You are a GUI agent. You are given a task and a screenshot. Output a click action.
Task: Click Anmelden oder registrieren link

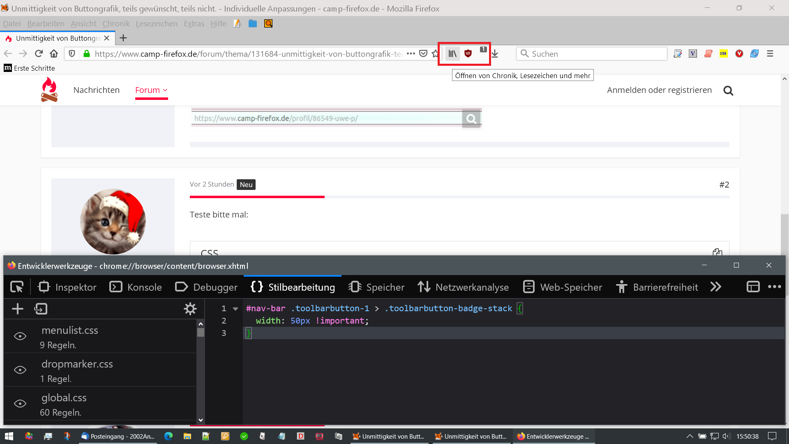[x=659, y=90]
